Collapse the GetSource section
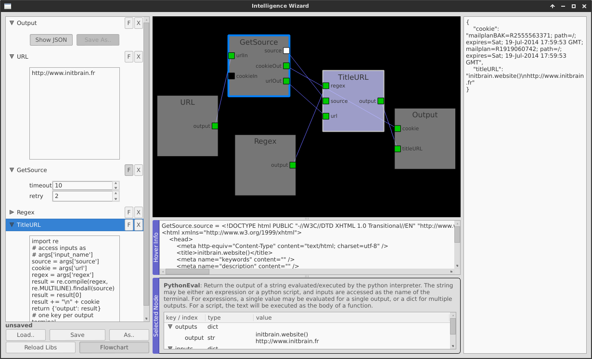This screenshot has height=359, width=592. (x=12, y=170)
